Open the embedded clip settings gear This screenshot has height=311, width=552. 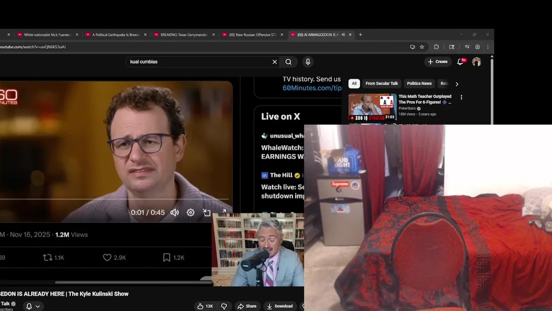tap(191, 213)
